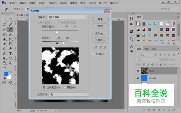Select the Path Selection tool
Screen dimensions: 181x113
(x=4, y=58)
